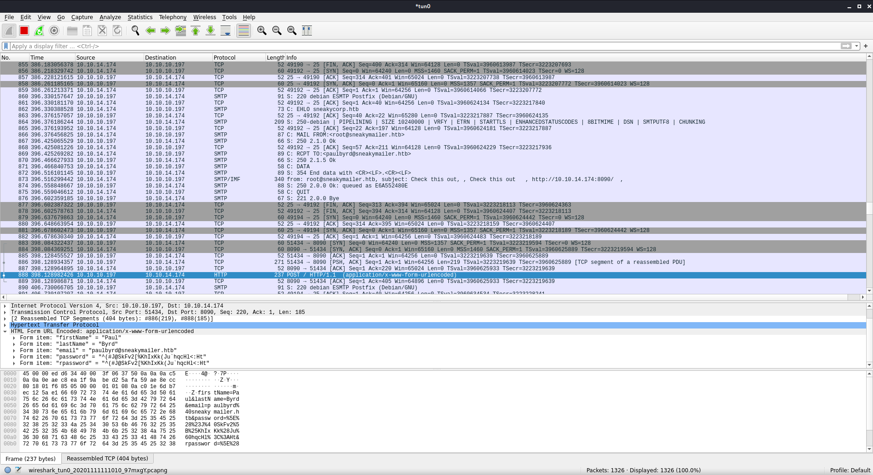Toggle packet list colorization
Screen dimensions: 873x475
(244, 30)
